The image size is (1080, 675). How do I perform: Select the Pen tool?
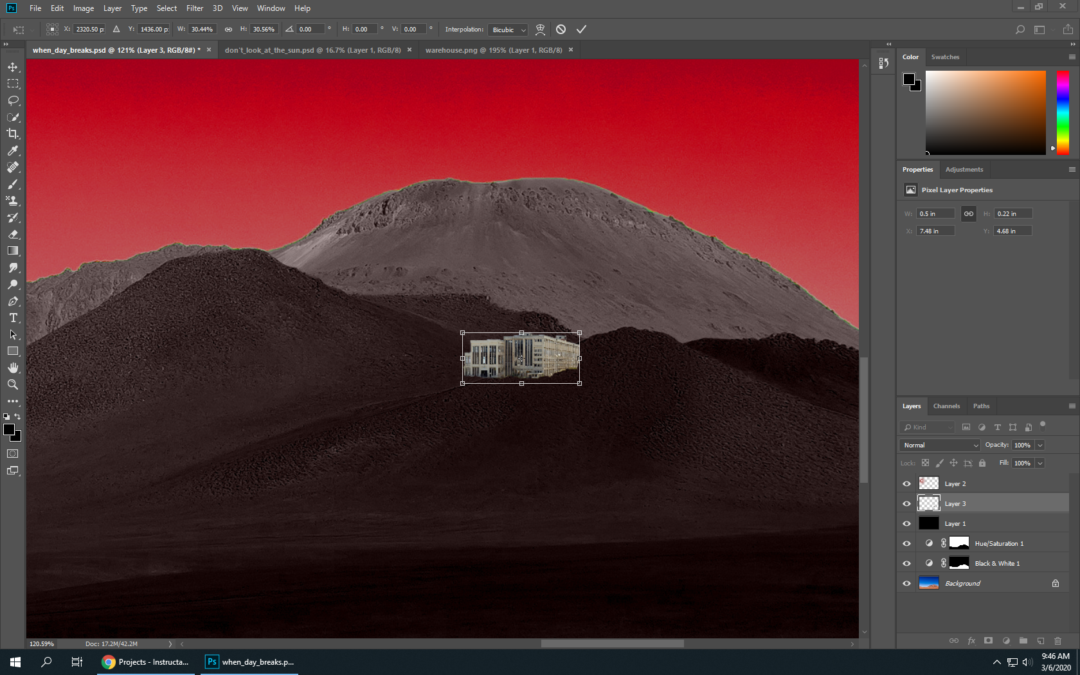tap(13, 301)
